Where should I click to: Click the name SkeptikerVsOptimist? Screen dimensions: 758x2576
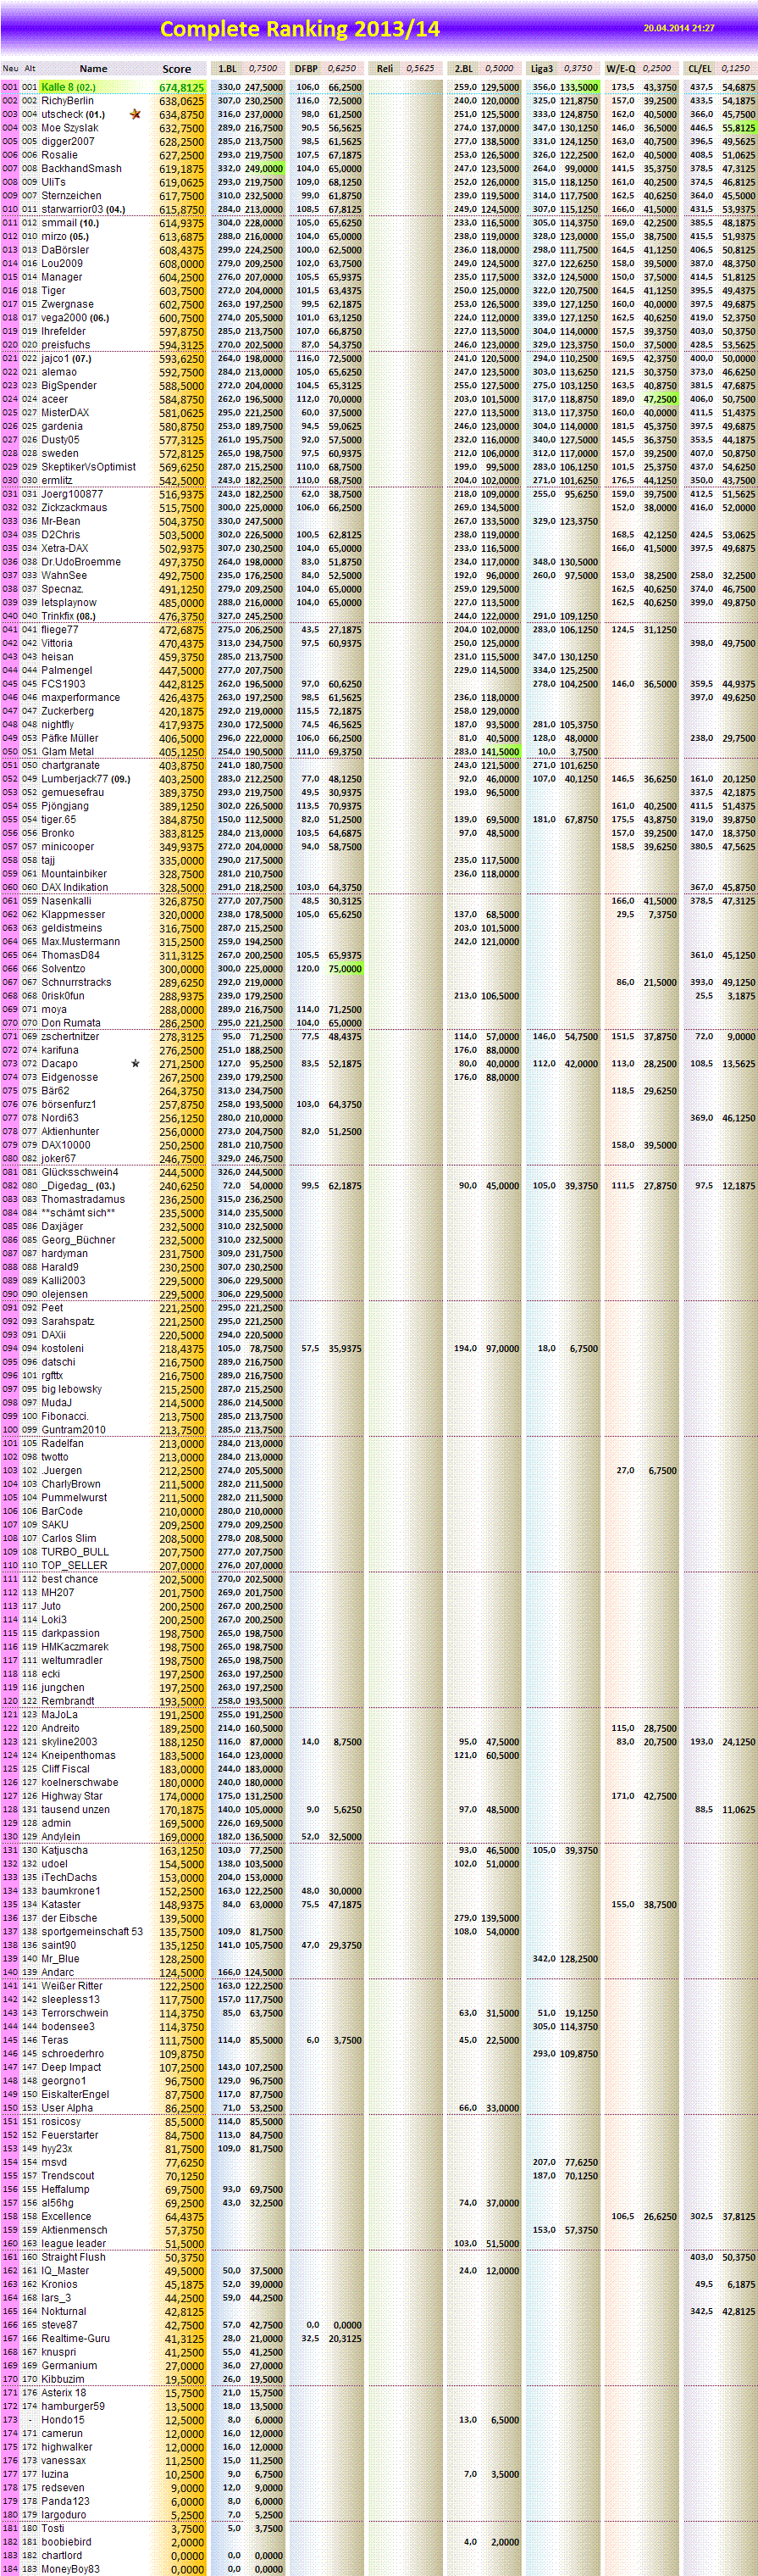(x=89, y=467)
